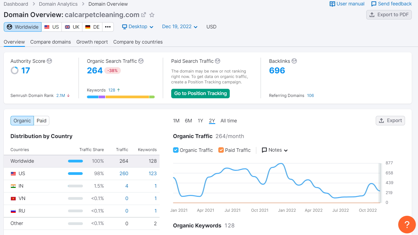
Task: Select the DE database button
Action: [x=92, y=27]
